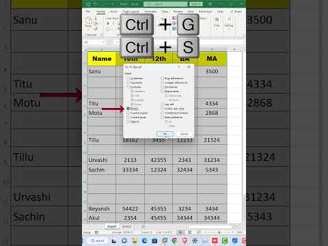Add a new sheet with plus icon
Image resolution: width=328 pixels, height=246 pixels.
(143, 226)
